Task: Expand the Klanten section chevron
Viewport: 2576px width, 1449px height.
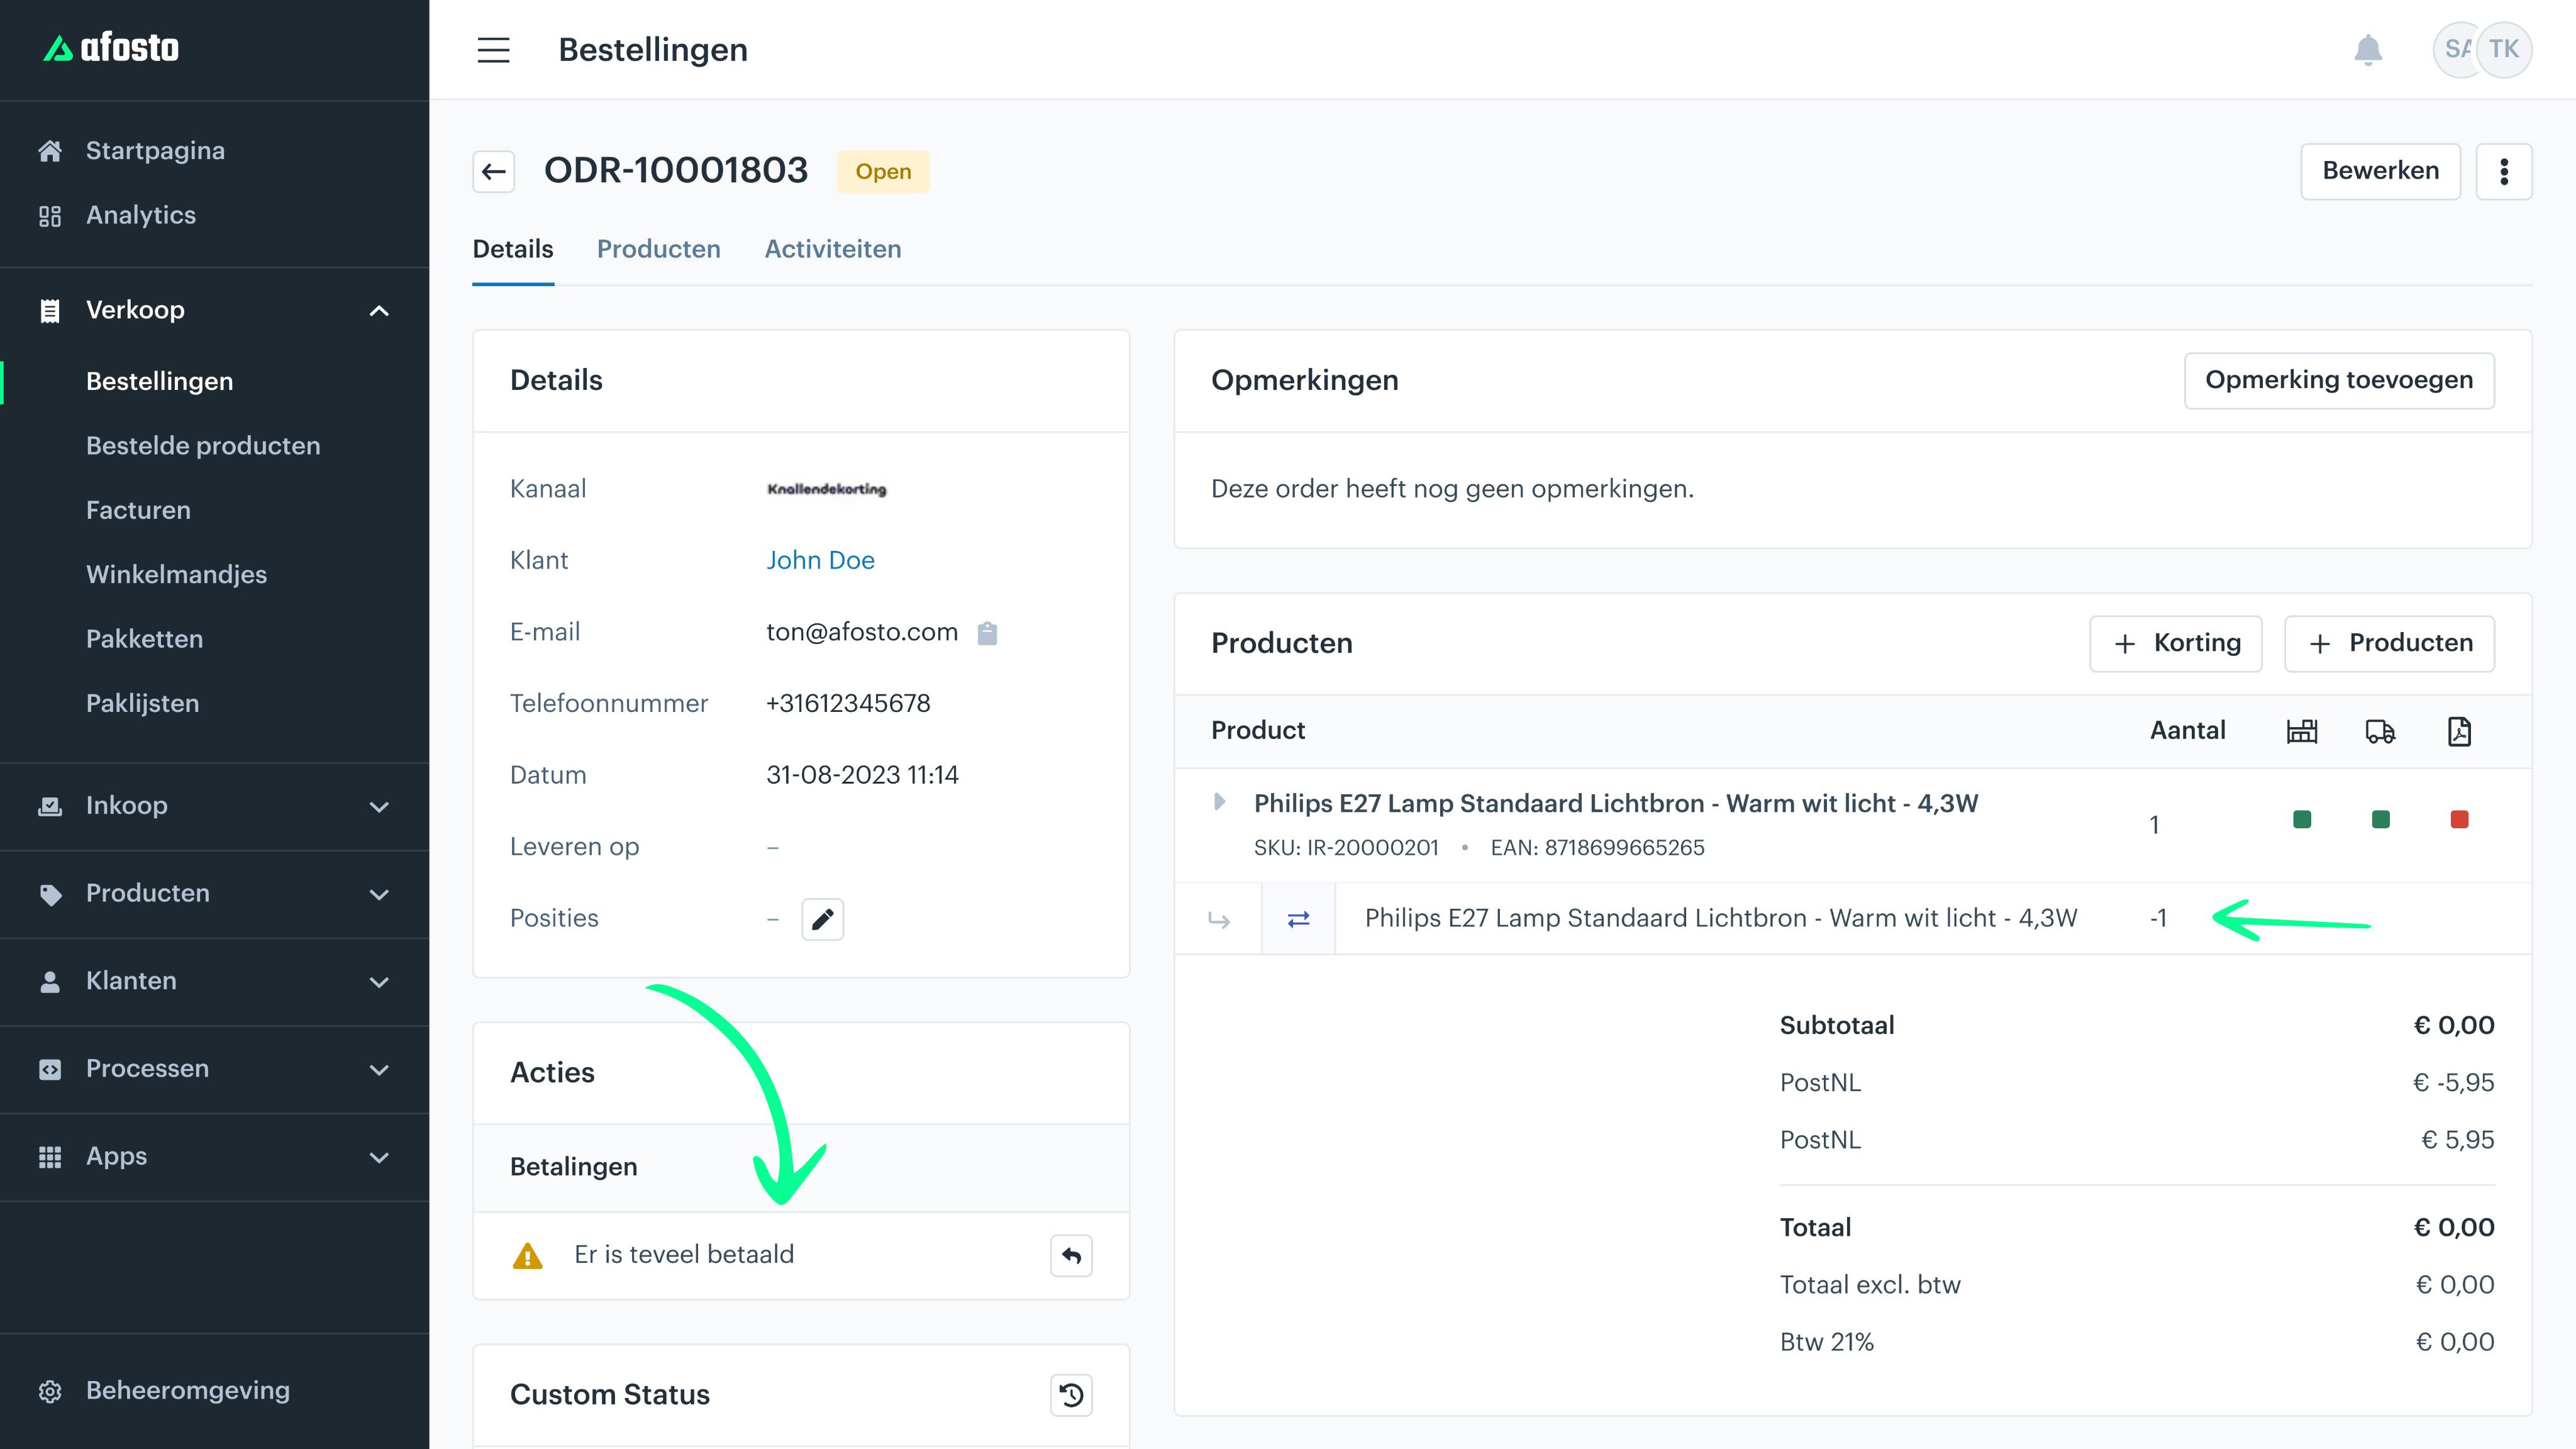Action: pyautogui.click(x=379, y=982)
